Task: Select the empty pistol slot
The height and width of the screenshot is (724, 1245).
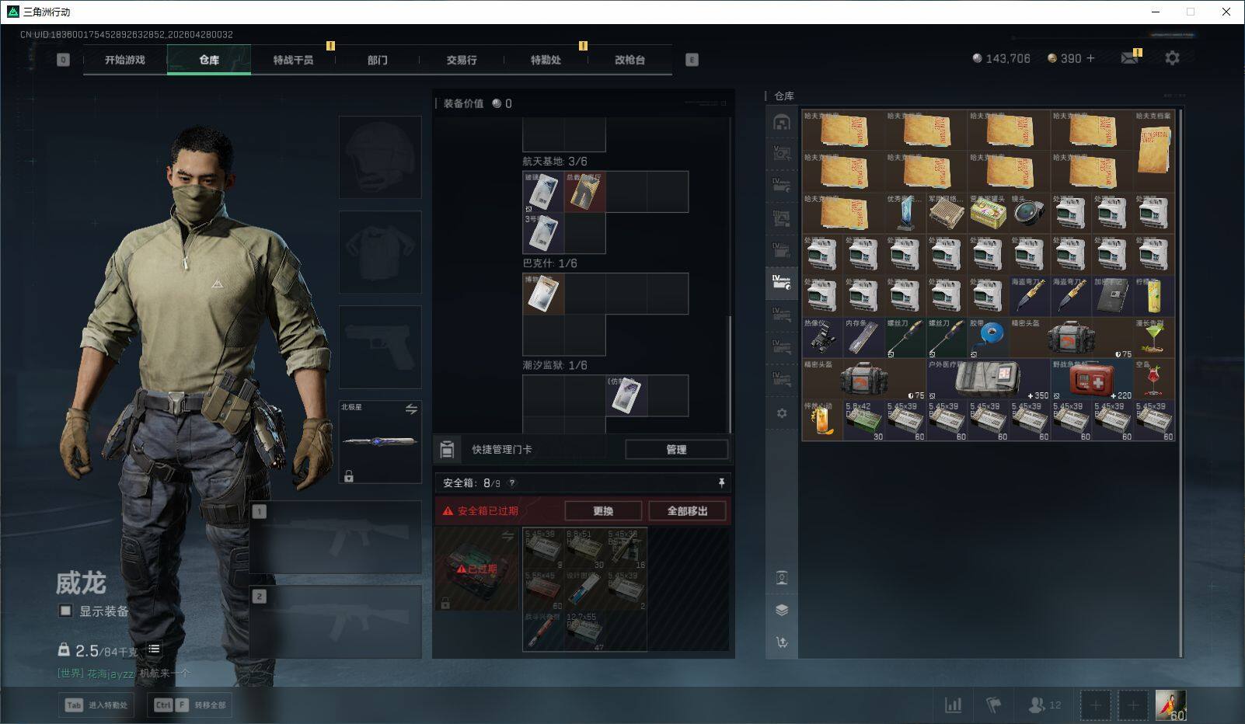Action: pos(380,346)
